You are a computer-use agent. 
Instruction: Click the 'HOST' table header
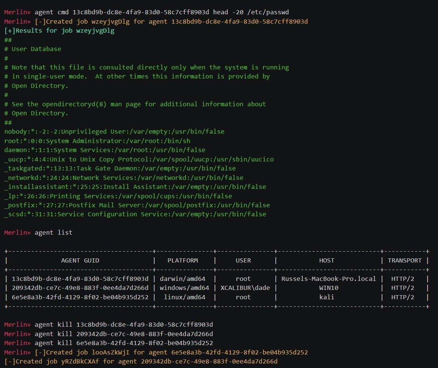[327, 260]
